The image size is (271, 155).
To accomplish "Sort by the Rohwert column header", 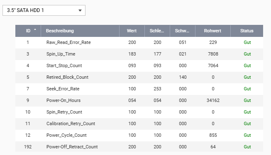I will [x=213, y=31].
